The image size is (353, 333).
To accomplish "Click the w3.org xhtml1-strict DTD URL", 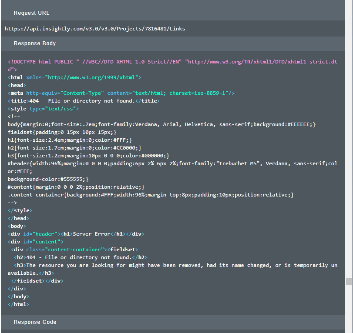I will 261,62.
